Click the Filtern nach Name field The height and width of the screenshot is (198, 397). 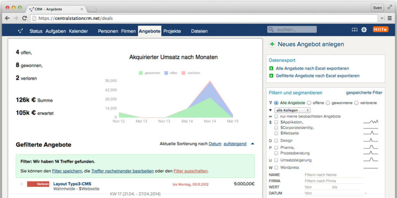pos(334,175)
